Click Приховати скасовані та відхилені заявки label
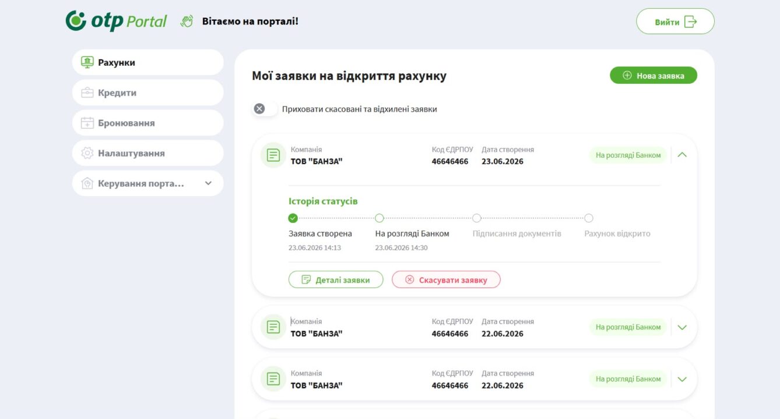Screen dimensions: 780x419 pyautogui.click(x=360, y=109)
